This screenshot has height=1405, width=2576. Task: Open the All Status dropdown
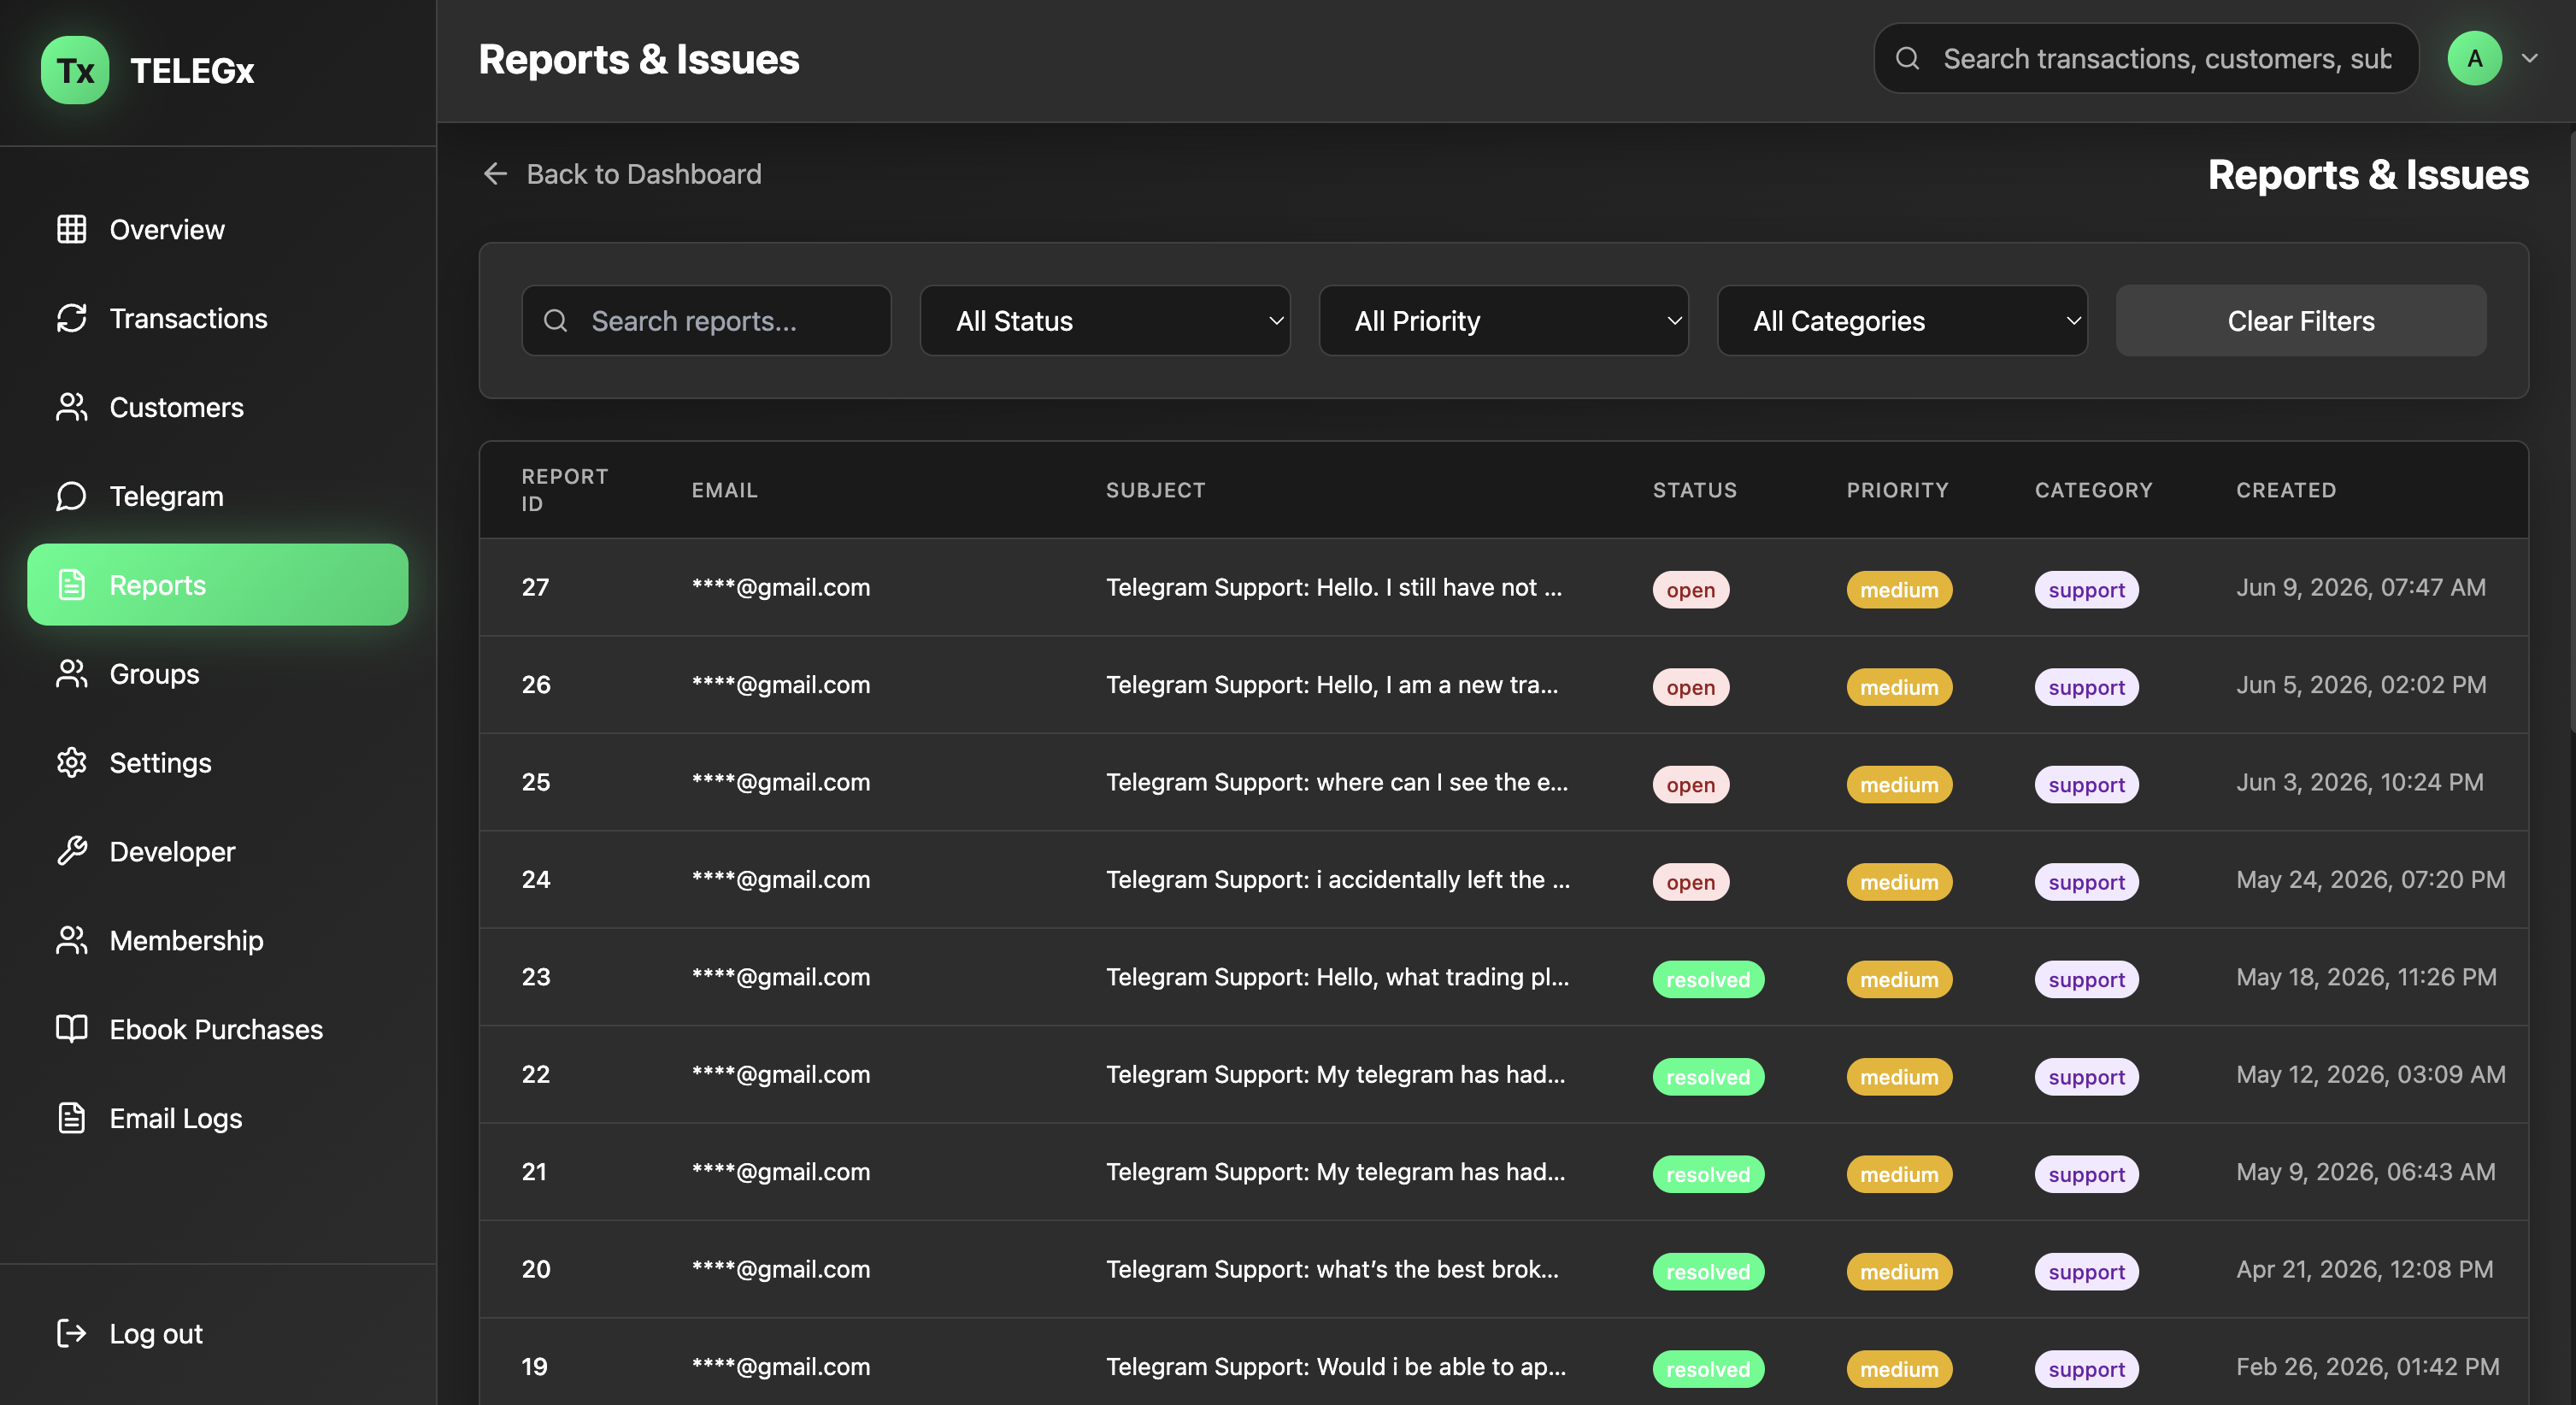click(x=1104, y=321)
